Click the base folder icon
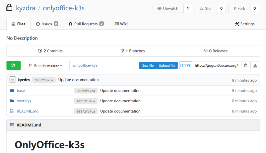The height and width of the screenshot is (153, 266). coord(12,90)
